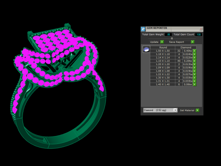The image size is (221, 166).
Task: Click green arrow in 1.30 X 1.30 row
Action: pos(195,77)
